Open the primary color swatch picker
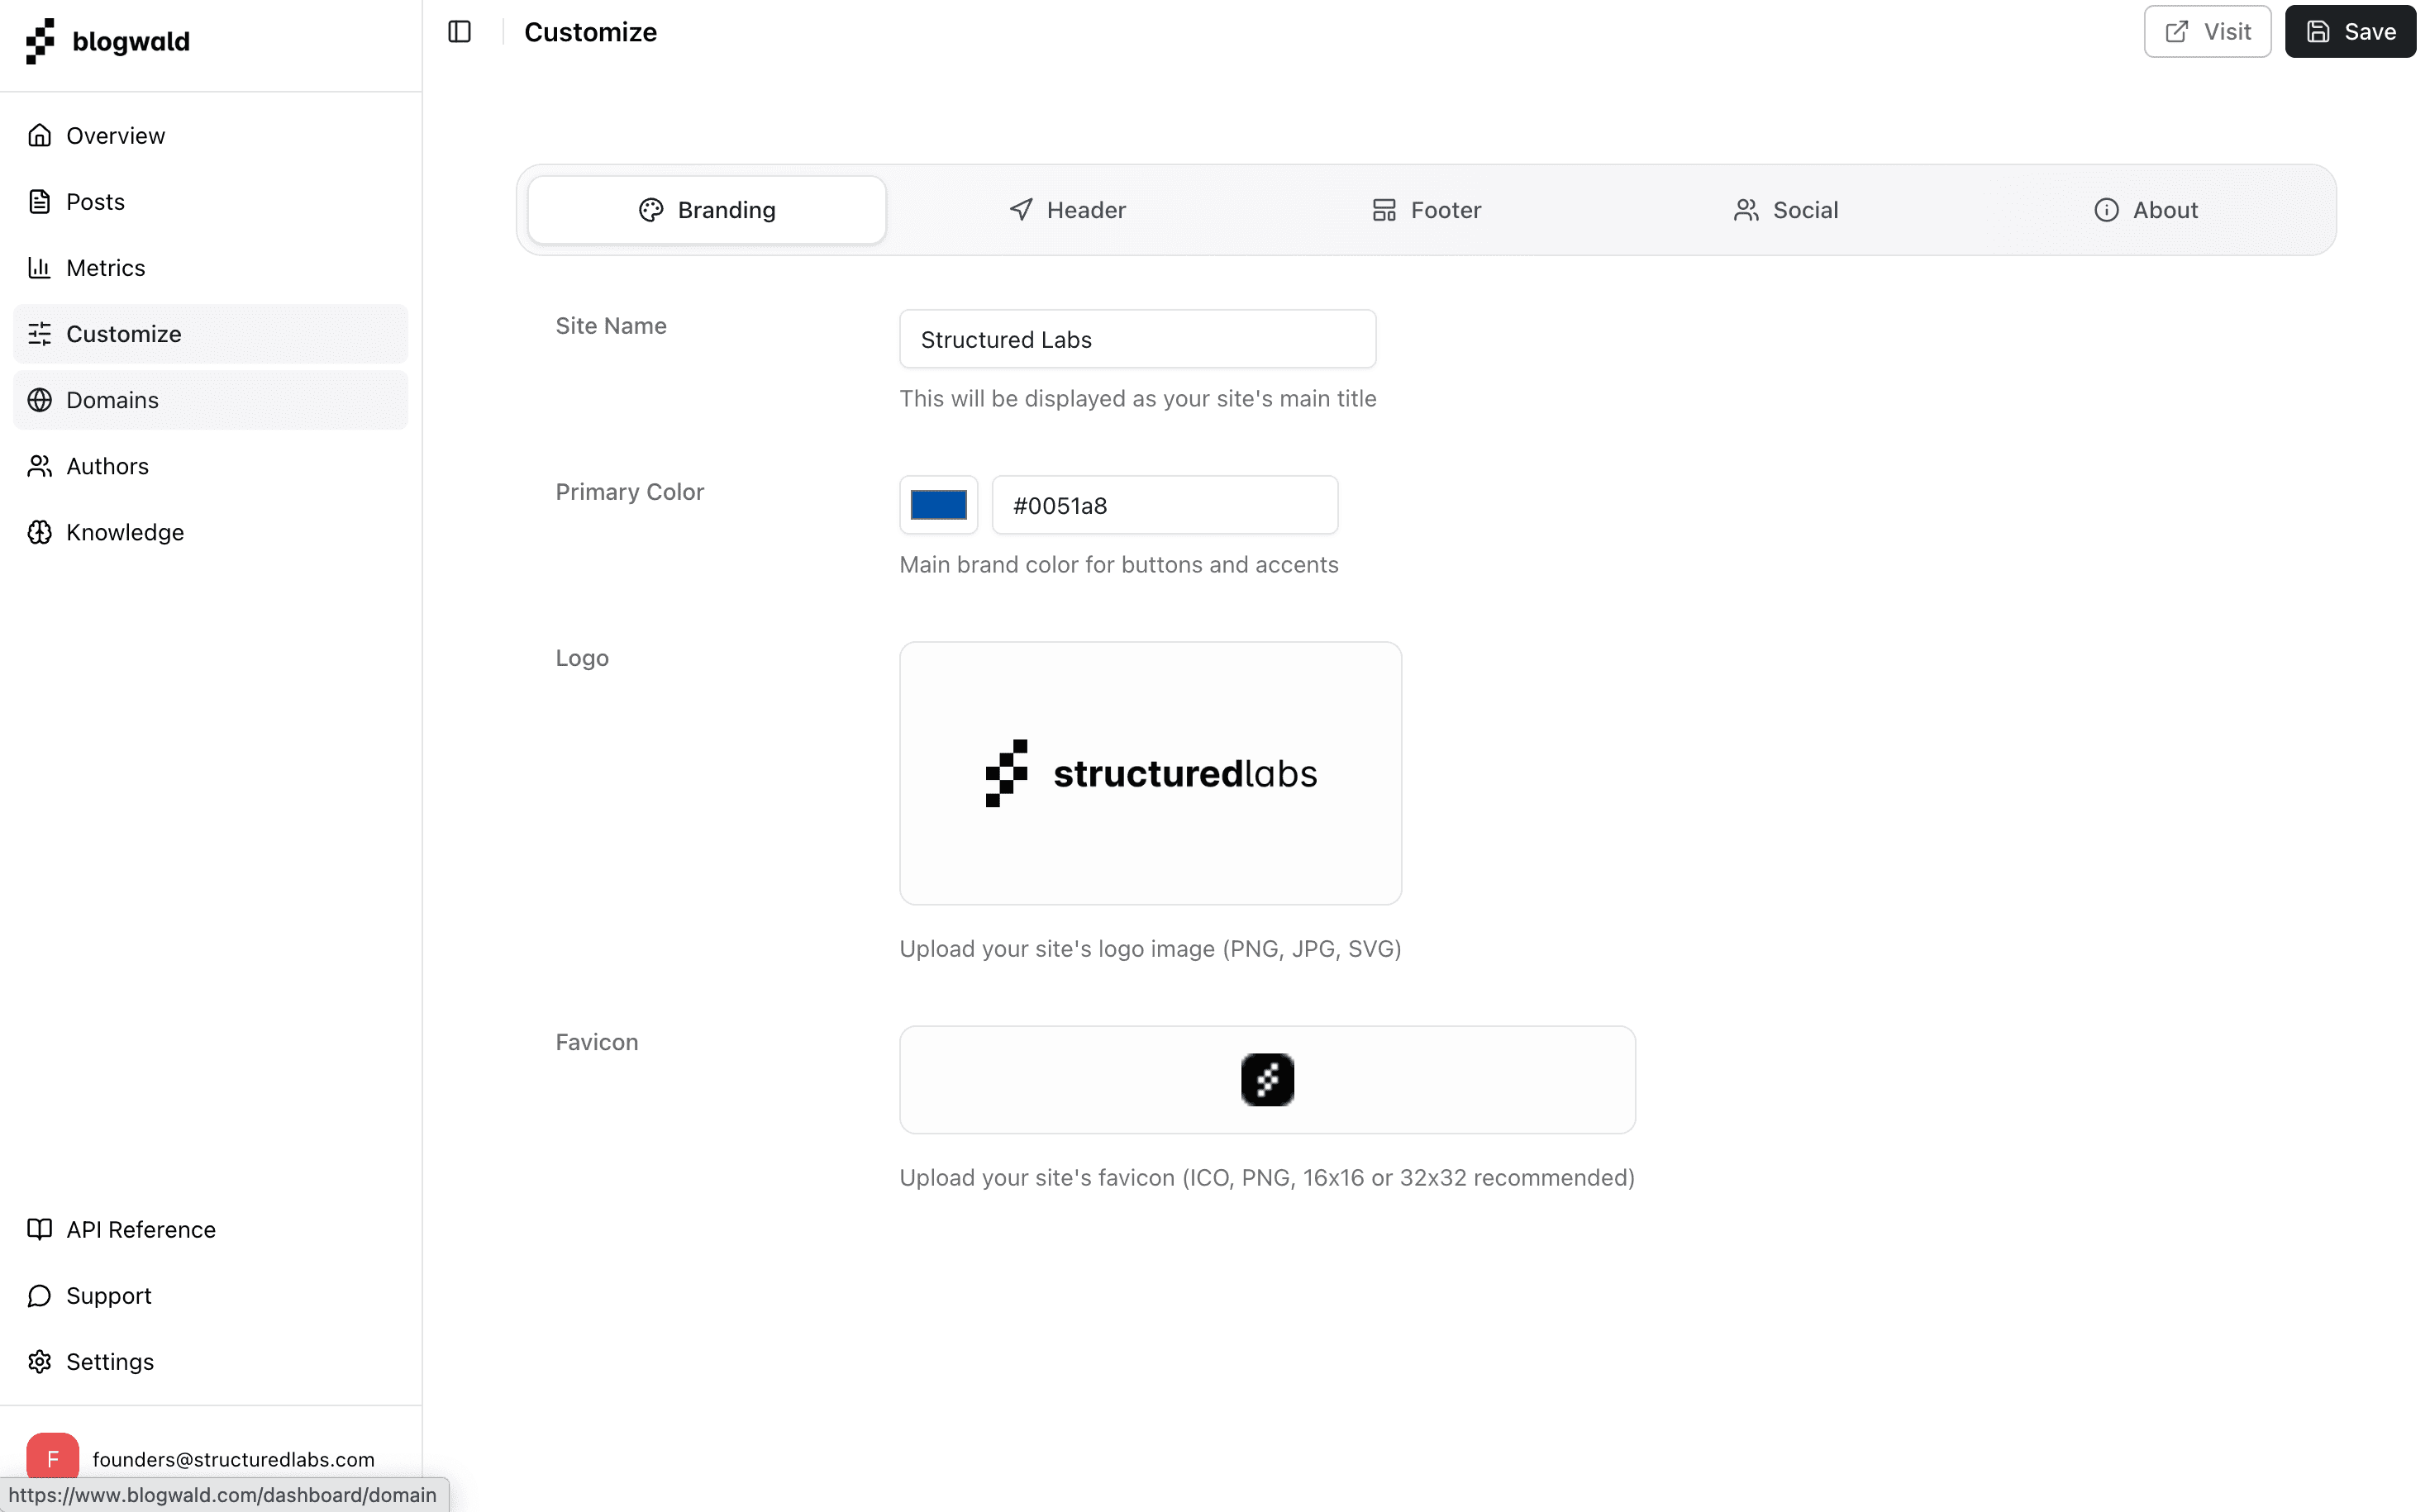The width and height of the screenshot is (2430, 1512). [937, 505]
